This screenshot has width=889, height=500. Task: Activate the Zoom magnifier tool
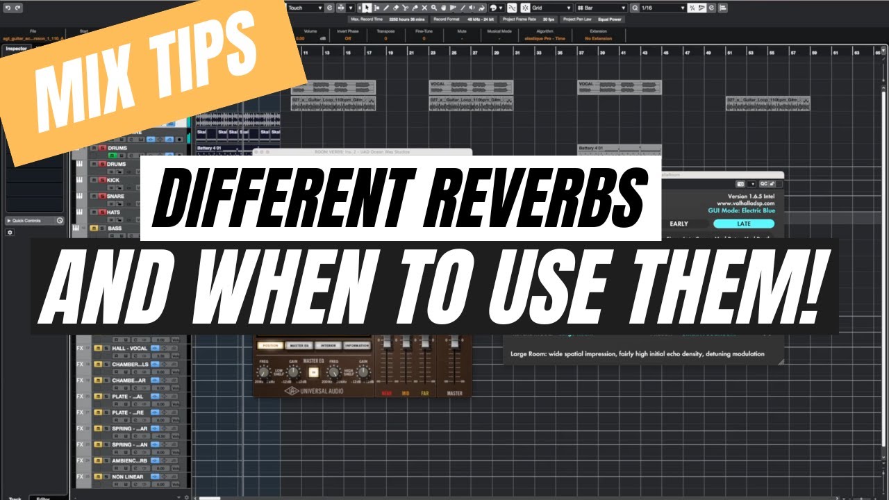click(434, 8)
